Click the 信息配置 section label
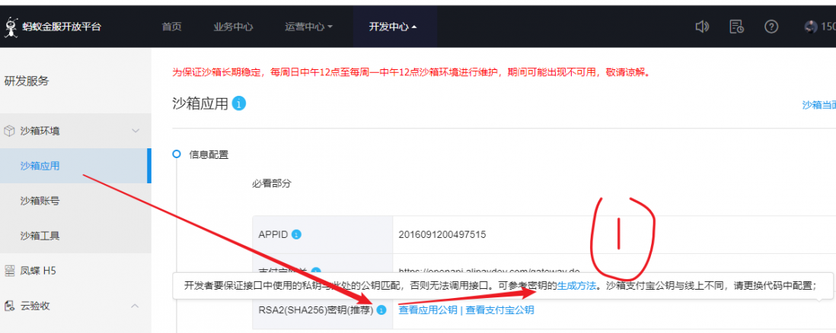This screenshot has width=836, height=333. point(209,155)
